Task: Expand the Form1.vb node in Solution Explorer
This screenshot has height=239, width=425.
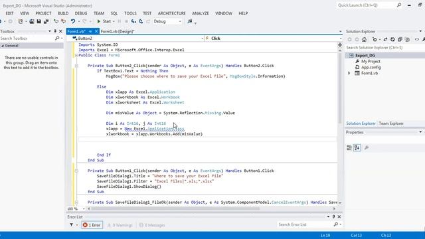Action: coord(349,73)
